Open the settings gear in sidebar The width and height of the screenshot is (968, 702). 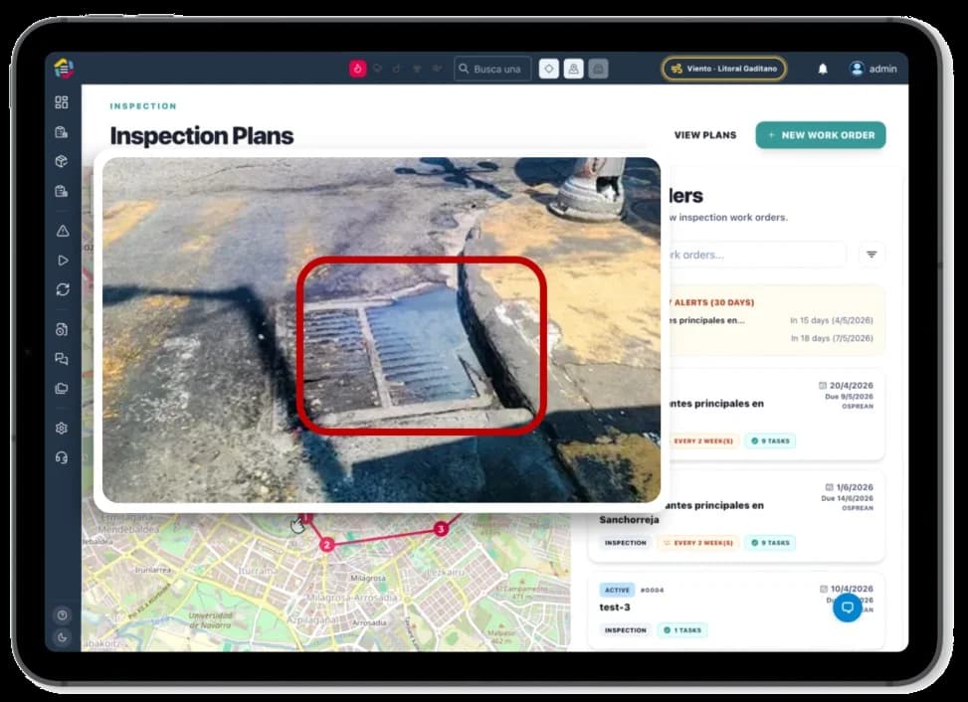click(61, 428)
